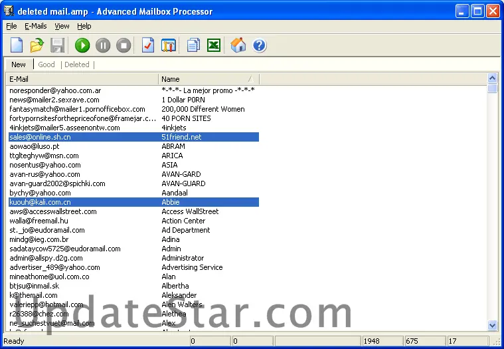Switch to the Good tab
The width and height of the screenshot is (504, 349).
[46, 64]
